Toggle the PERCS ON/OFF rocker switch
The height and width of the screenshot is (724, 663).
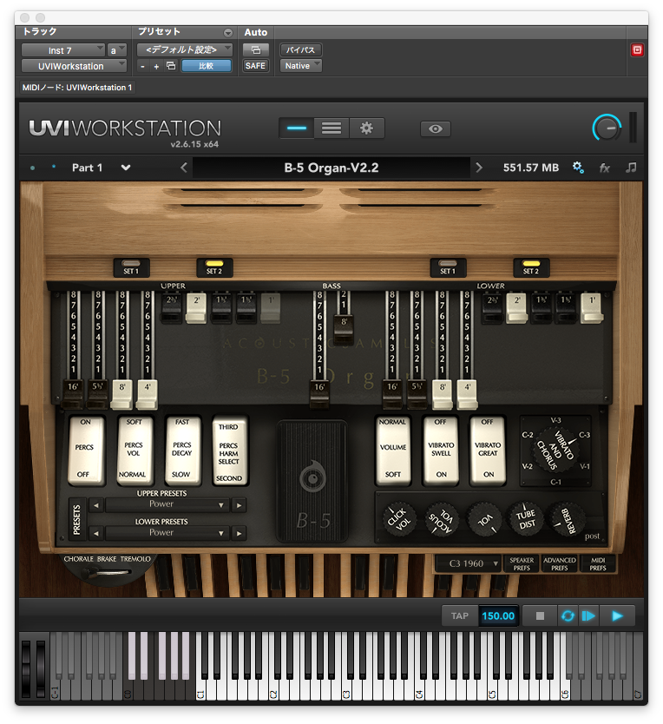85,451
